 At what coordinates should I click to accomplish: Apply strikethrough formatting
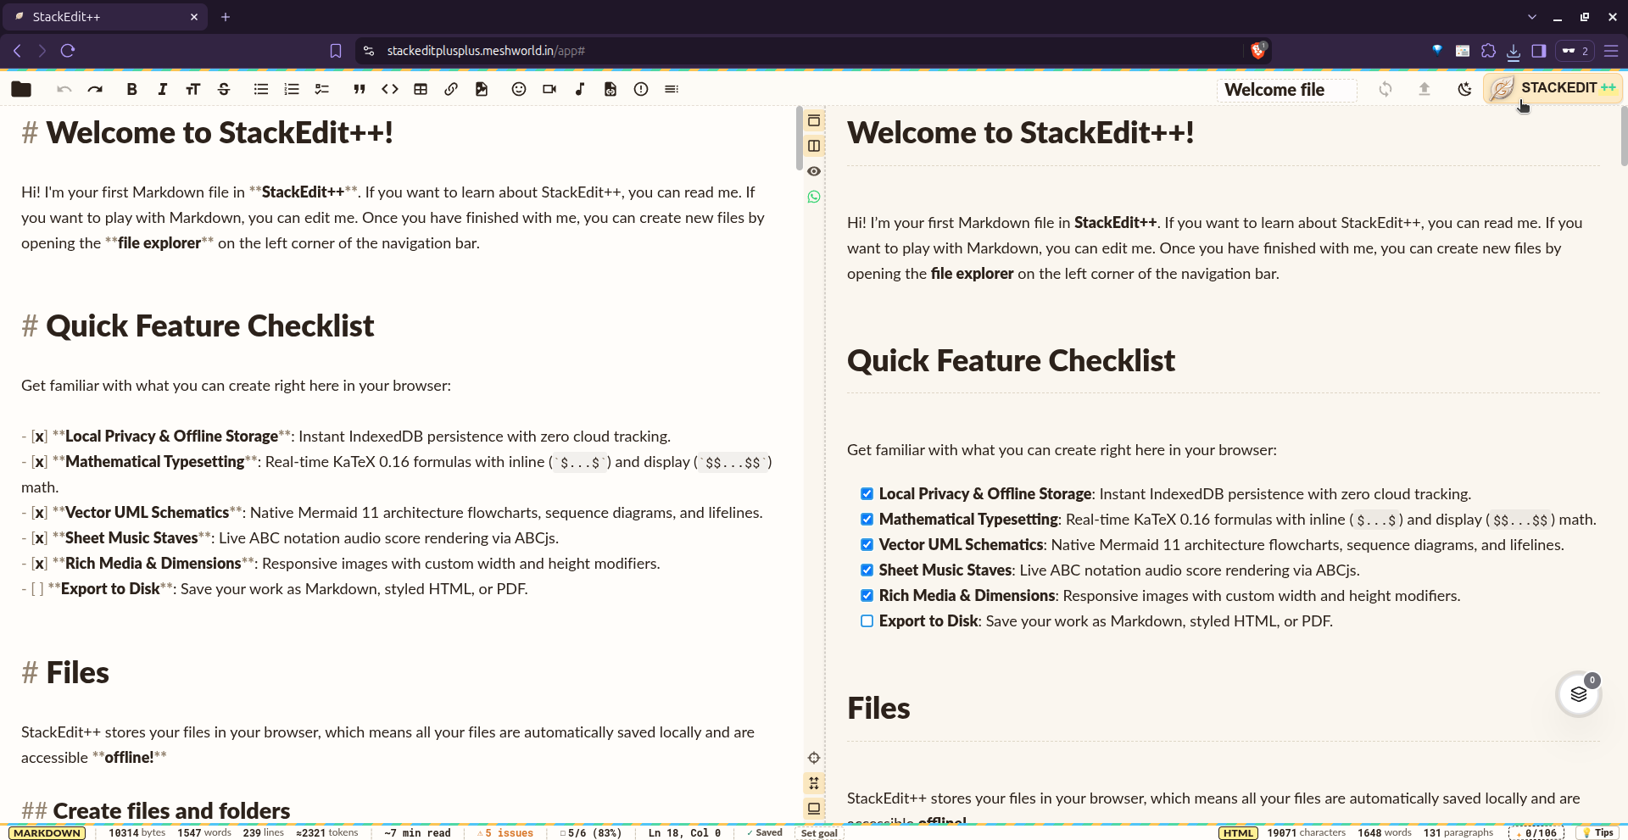(224, 89)
